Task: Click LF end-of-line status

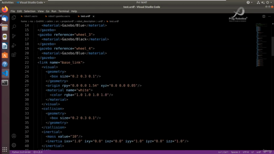Action: (x=253, y=152)
